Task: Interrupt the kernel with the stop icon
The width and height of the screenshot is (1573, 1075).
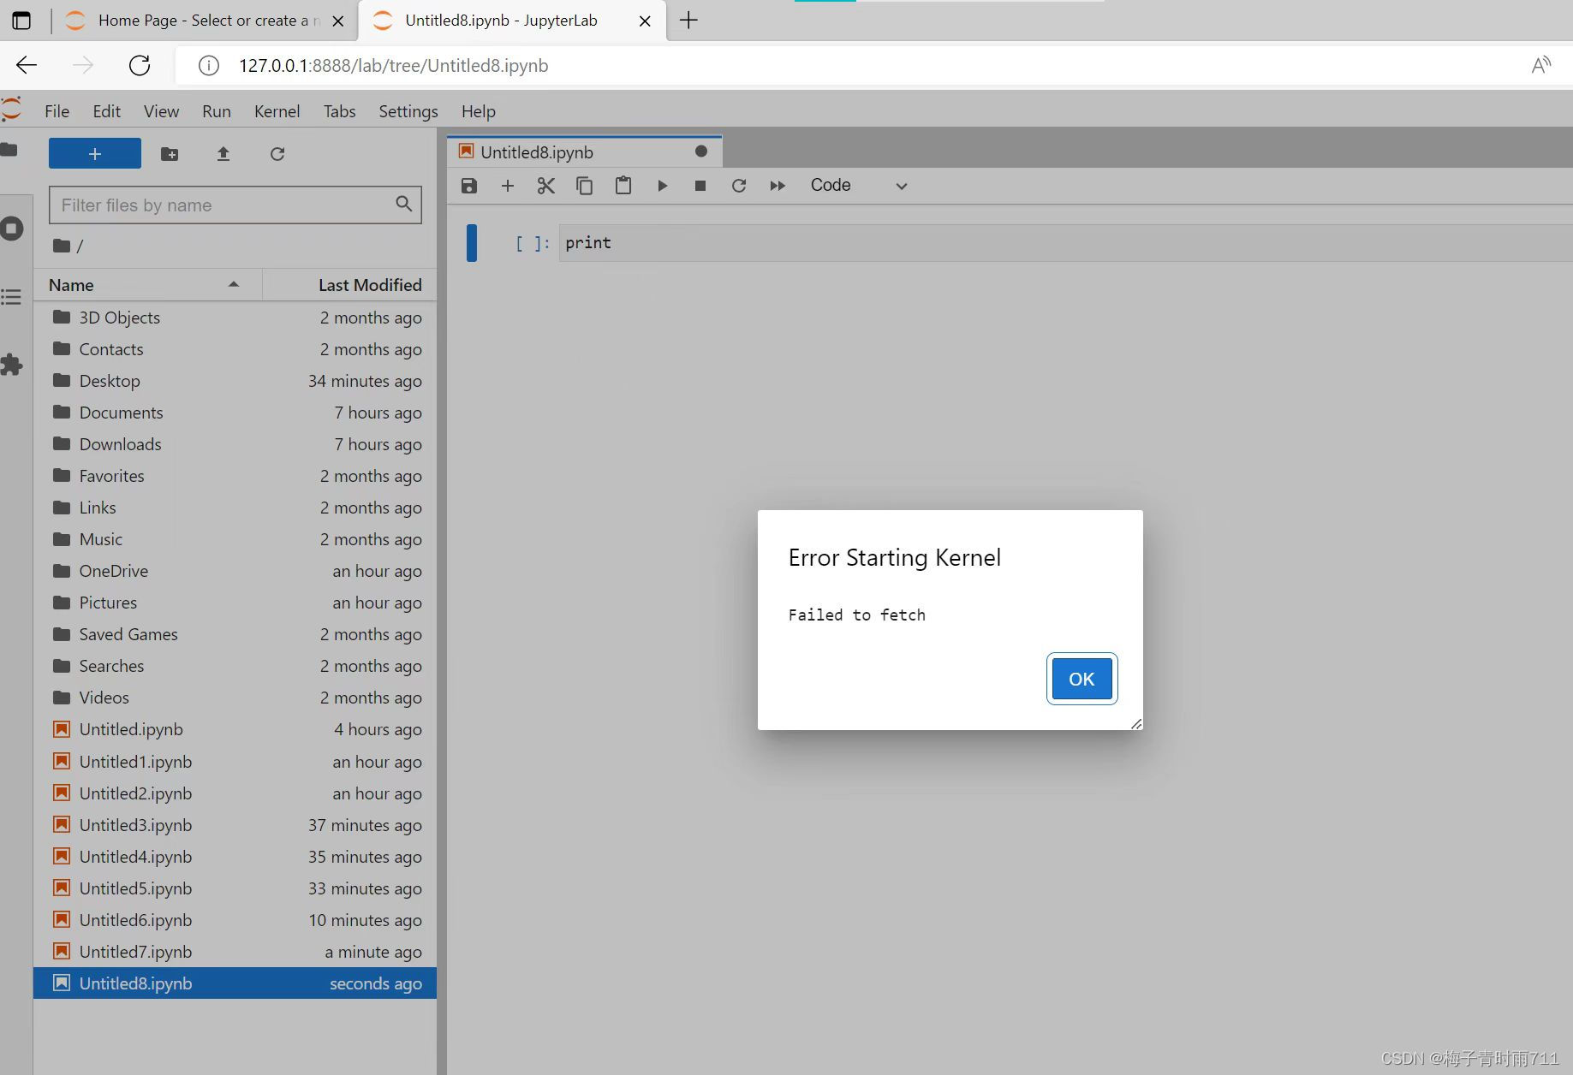Action: coord(700,185)
